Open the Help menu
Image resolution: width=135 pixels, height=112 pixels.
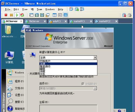[60, 9]
